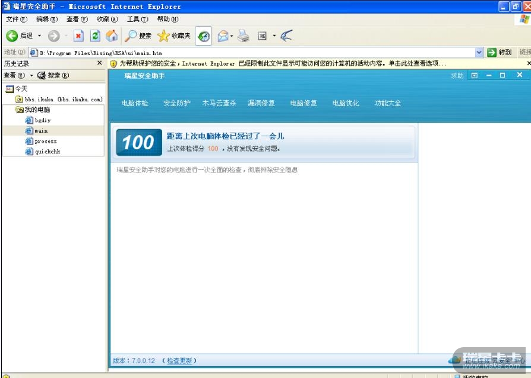Close the History (历史记录) side panel
Image resolution: width=531 pixels, height=378 pixels.
99,63
